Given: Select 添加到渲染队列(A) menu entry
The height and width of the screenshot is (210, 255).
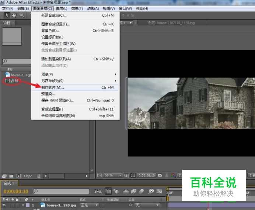Looking at the screenshot, I should coord(56,59).
